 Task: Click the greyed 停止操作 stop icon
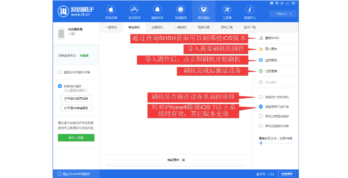pos(261,82)
